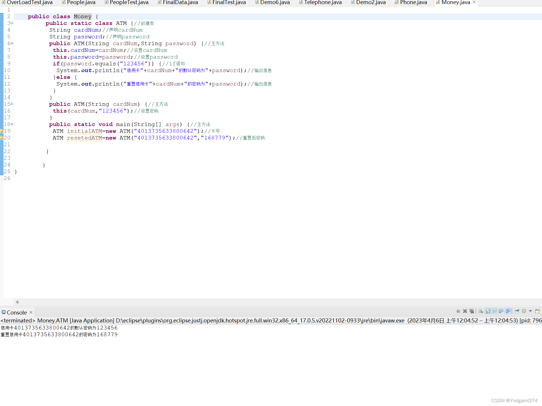
Task: Click the console output line starting with 重置信用卡
Action: pos(59,334)
